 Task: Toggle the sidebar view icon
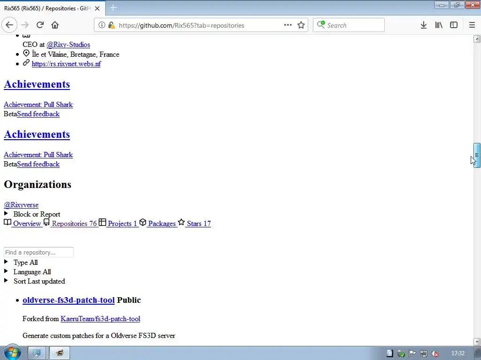454,25
